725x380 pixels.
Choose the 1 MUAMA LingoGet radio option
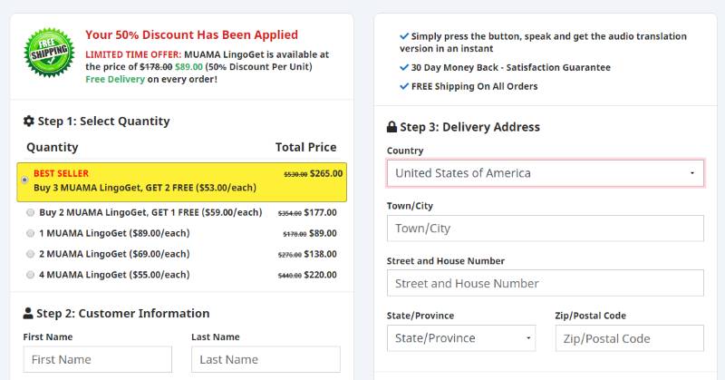(x=31, y=233)
